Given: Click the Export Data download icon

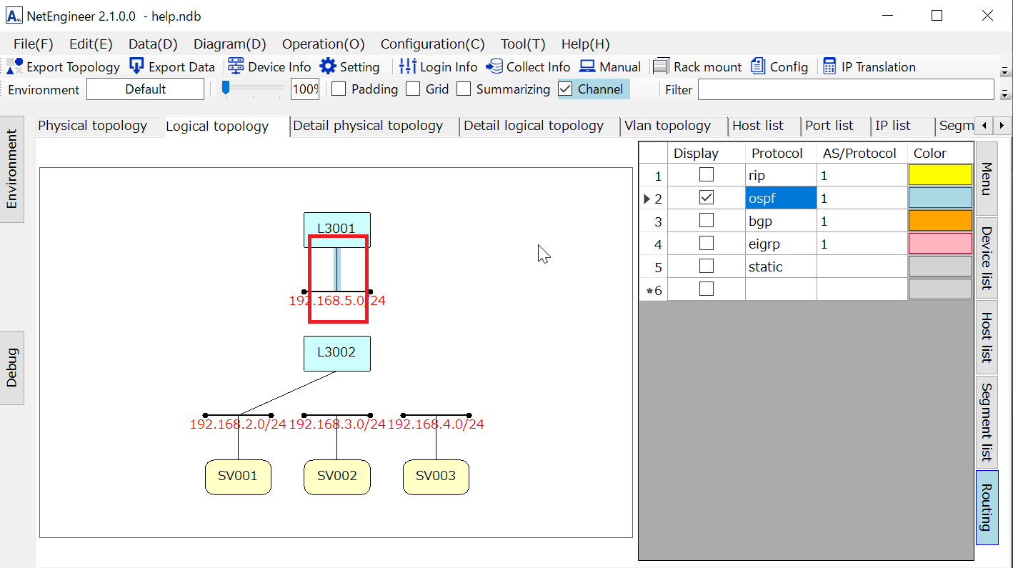Looking at the screenshot, I should pyautogui.click(x=136, y=66).
